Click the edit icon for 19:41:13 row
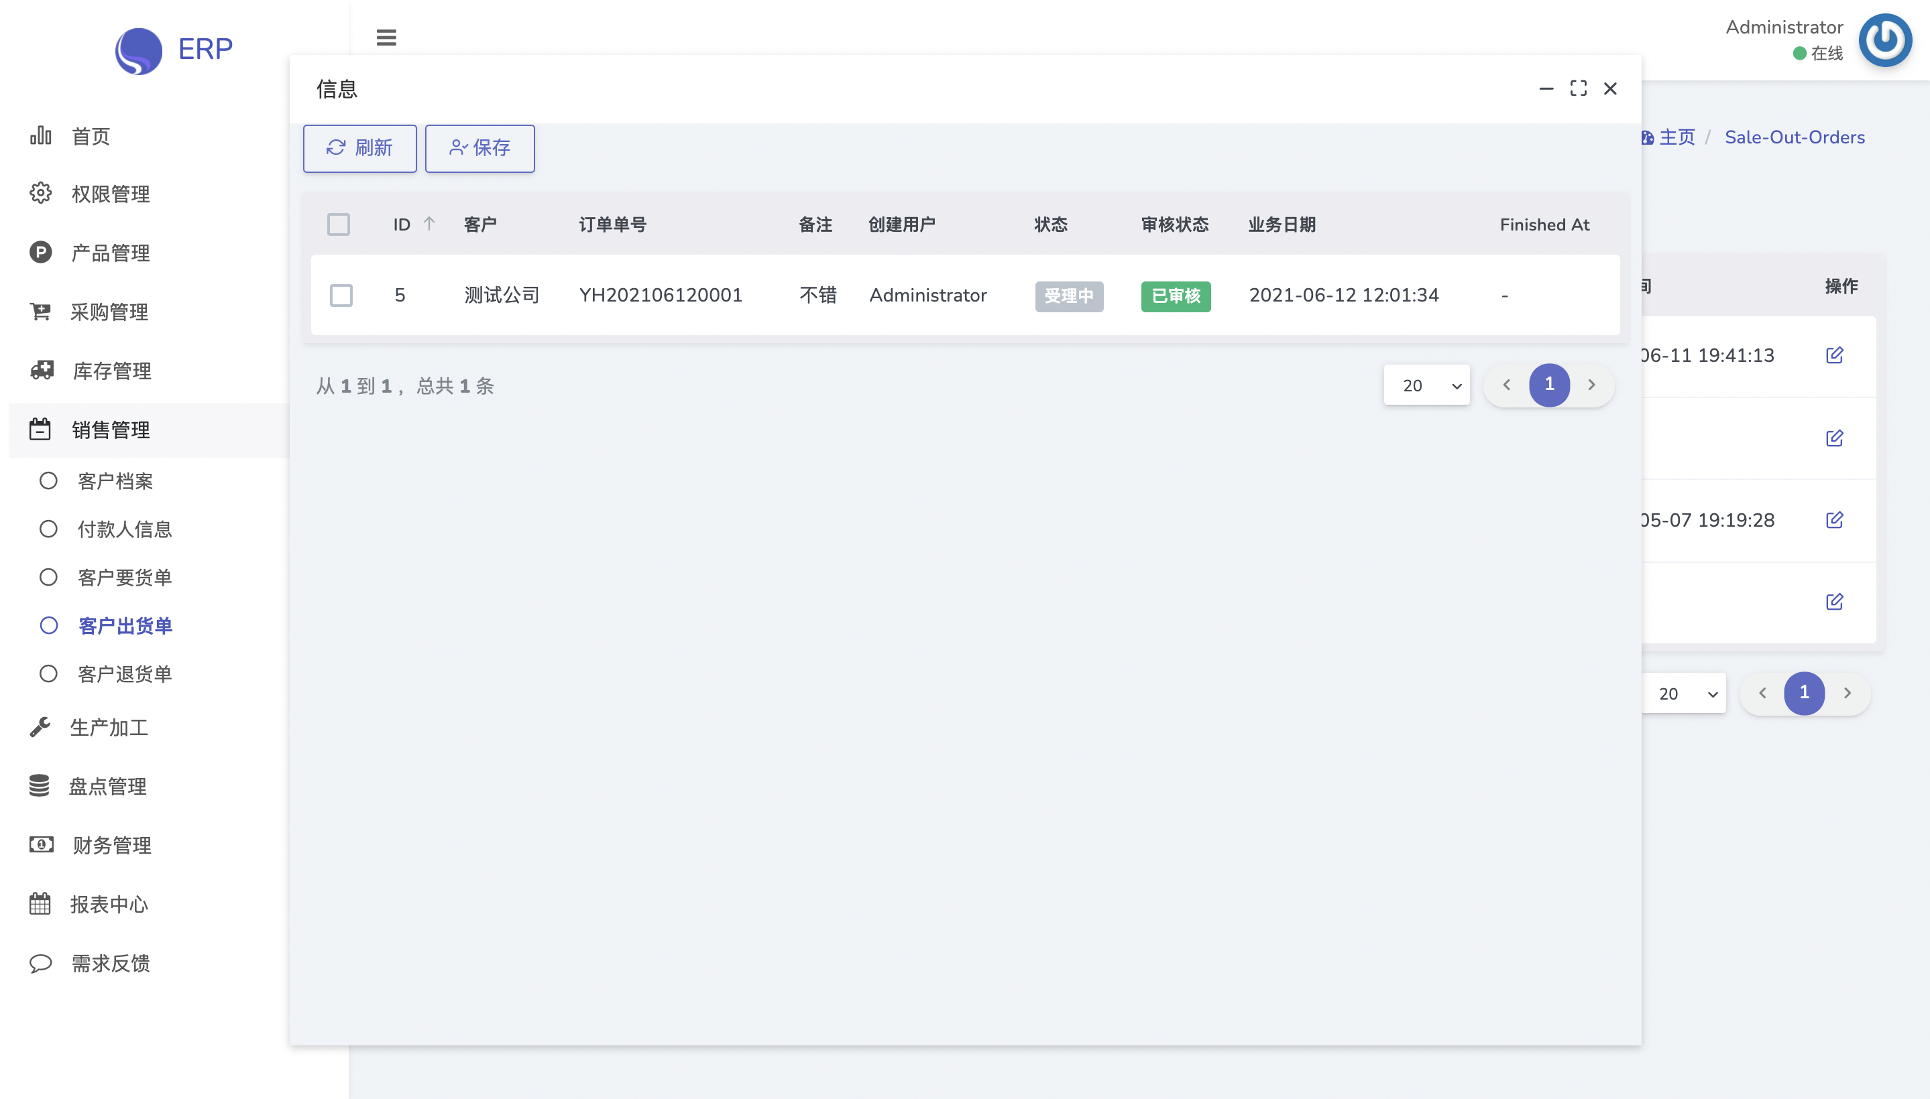The width and height of the screenshot is (1930, 1099). point(1834,354)
